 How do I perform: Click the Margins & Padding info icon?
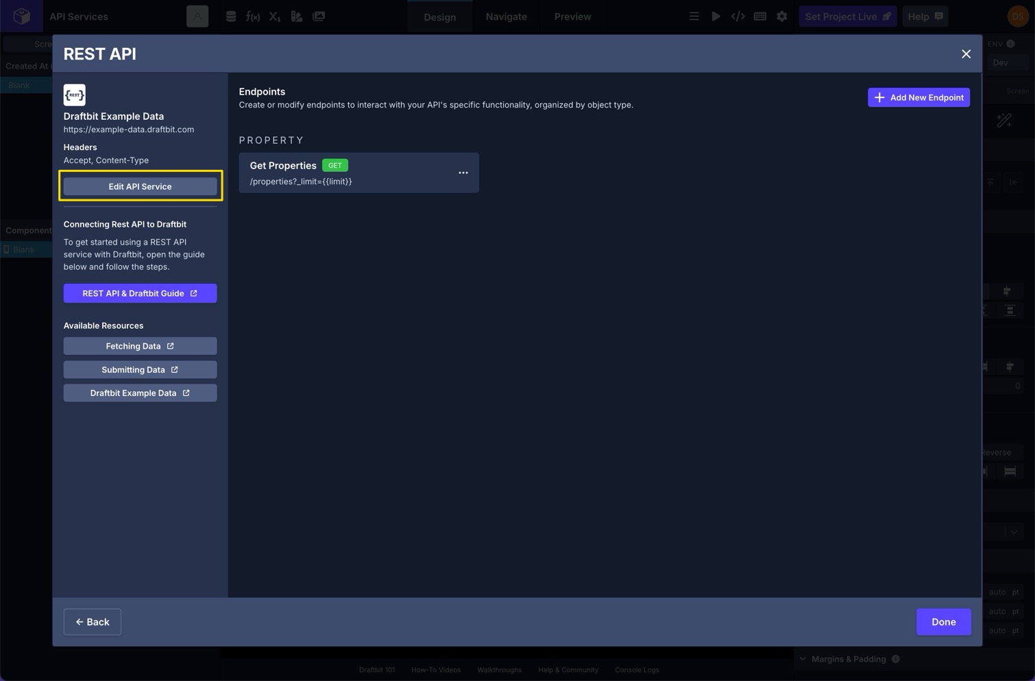[896, 659]
